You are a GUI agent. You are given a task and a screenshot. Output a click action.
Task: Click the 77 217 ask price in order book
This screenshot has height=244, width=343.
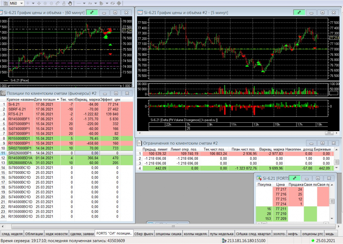(x=281, y=190)
